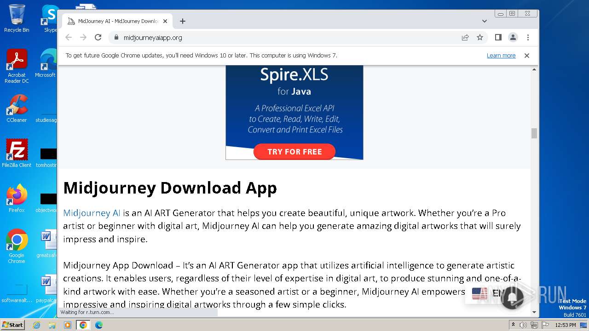Open the media player taskbar icon
The height and width of the screenshot is (331, 589).
[68, 325]
